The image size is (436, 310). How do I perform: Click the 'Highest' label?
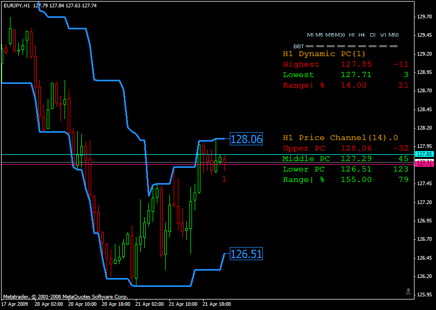tap(301, 64)
